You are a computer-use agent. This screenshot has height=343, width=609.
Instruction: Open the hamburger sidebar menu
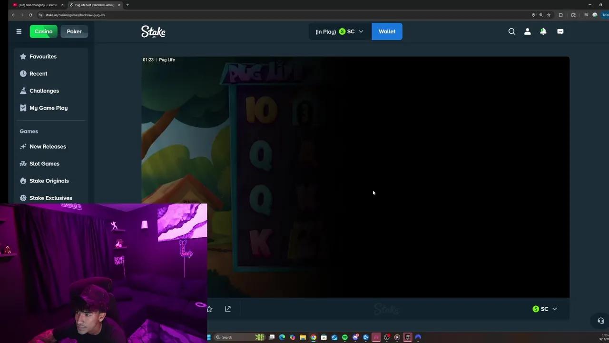tap(19, 31)
